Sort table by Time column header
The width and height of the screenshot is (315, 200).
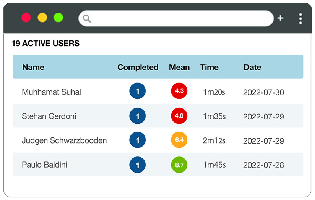[x=209, y=68]
